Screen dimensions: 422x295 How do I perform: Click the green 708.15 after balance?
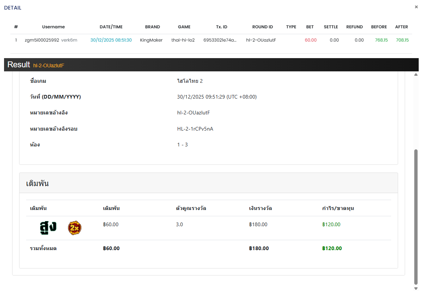(402, 40)
